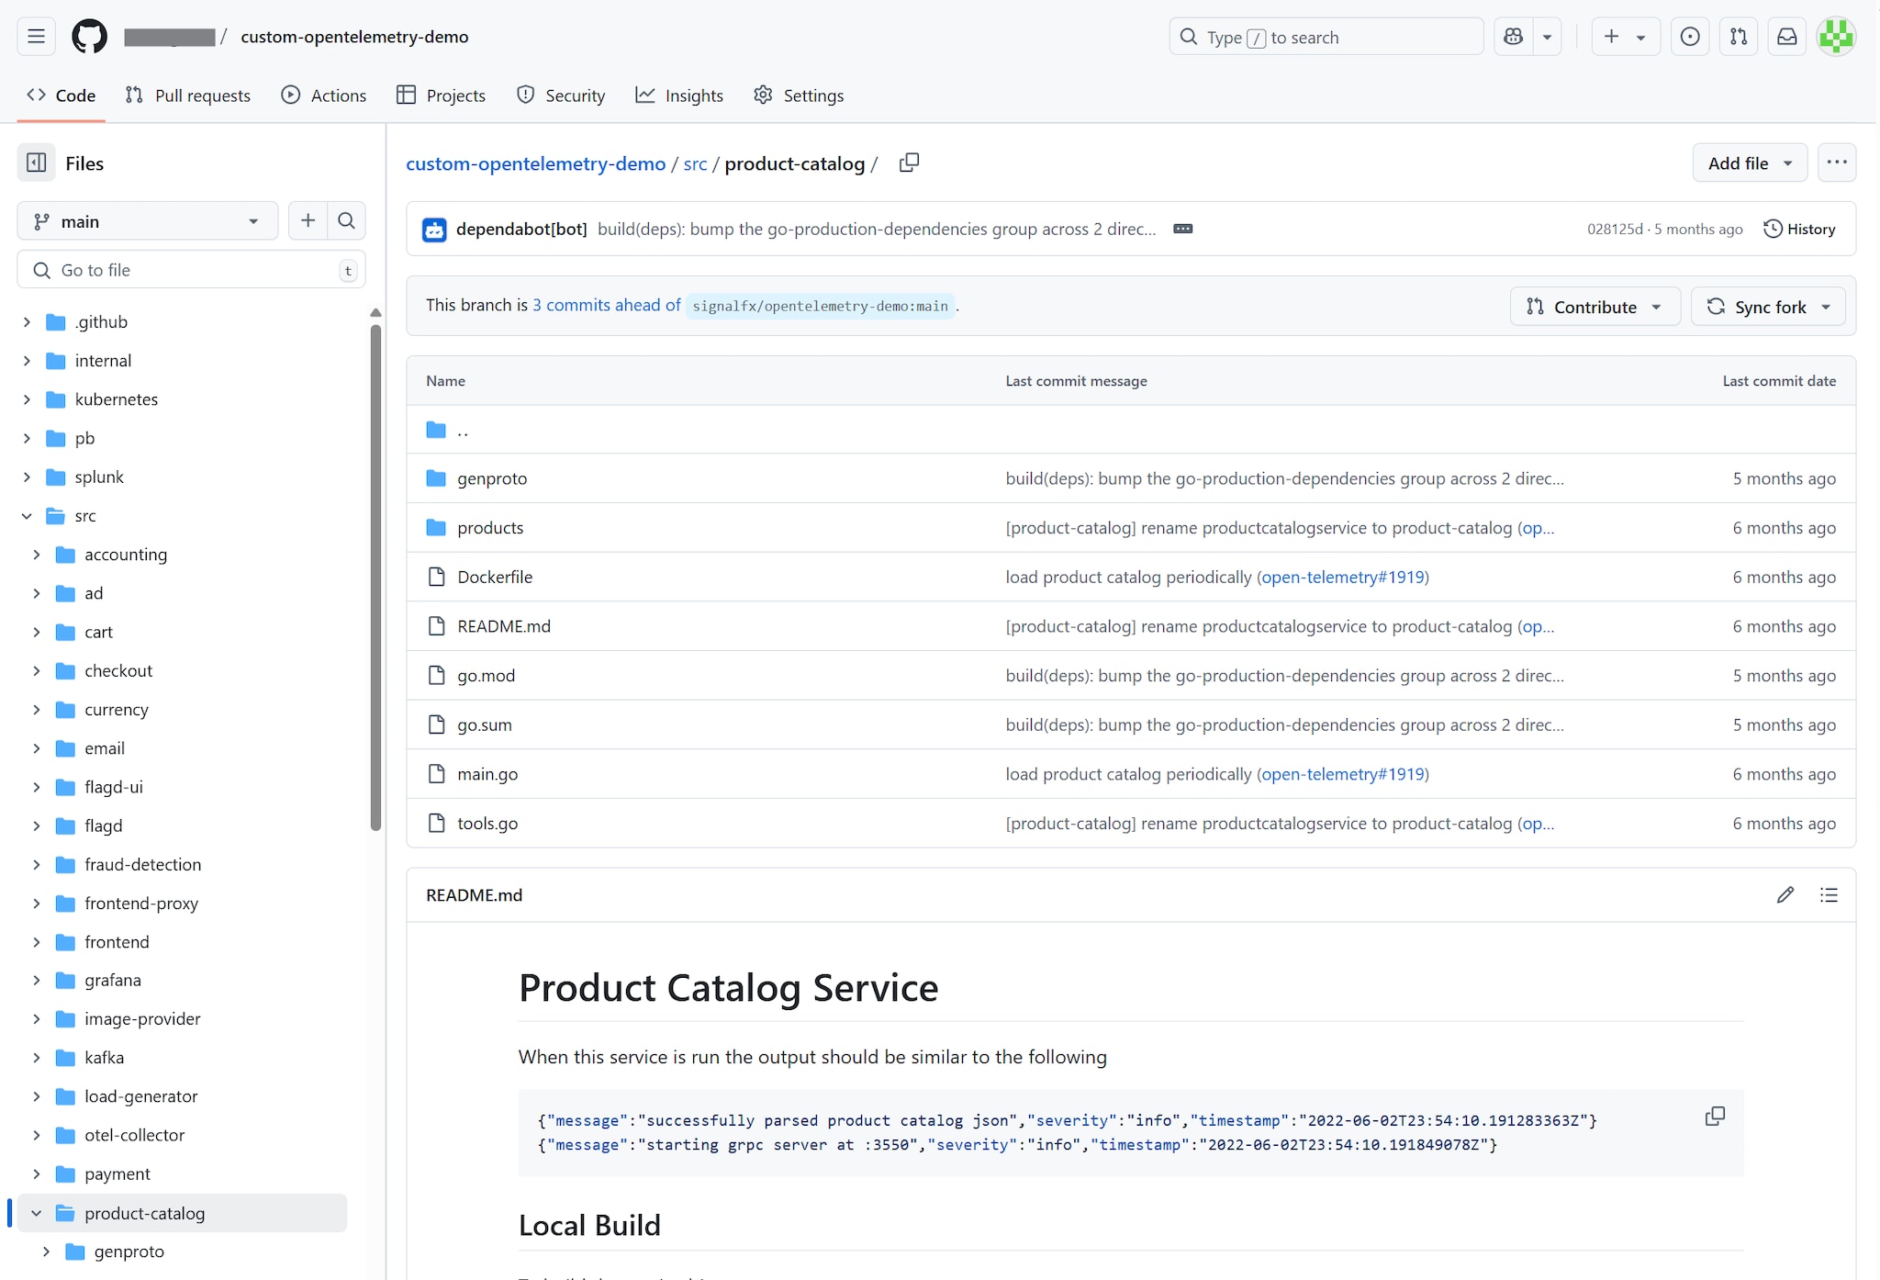Open the main.go file
This screenshot has width=1880, height=1280.
coord(487,774)
